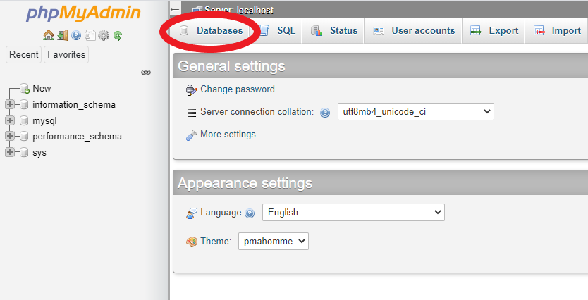588x300 pixels.
Task: Click the Recent button
Action: (x=24, y=55)
